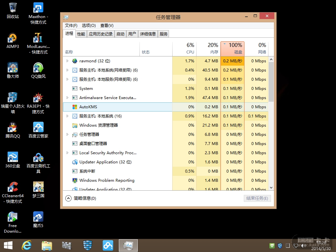Click the AutoKMS process icon
The image size is (336, 252).
coord(74,107)
